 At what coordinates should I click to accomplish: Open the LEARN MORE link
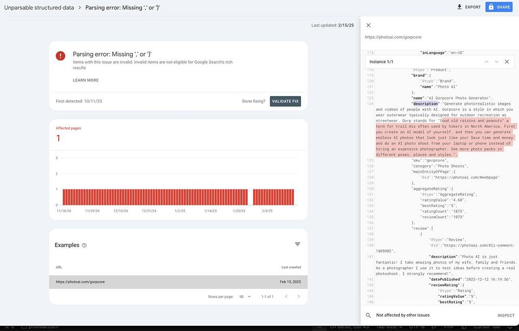pyautogui.click(x=86, y=80)
